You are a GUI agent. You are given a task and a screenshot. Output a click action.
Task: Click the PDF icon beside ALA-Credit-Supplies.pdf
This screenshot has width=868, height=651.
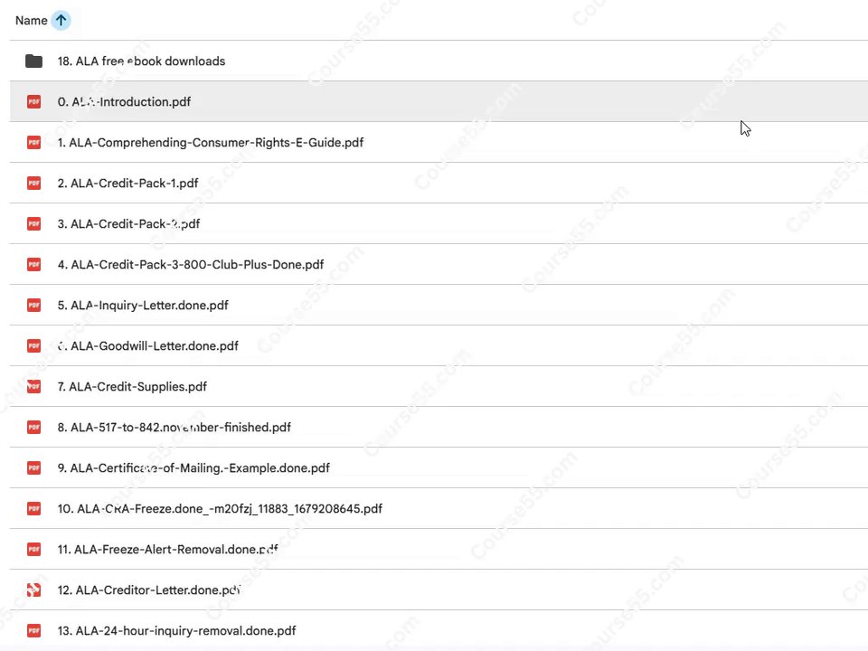[33, 386]
